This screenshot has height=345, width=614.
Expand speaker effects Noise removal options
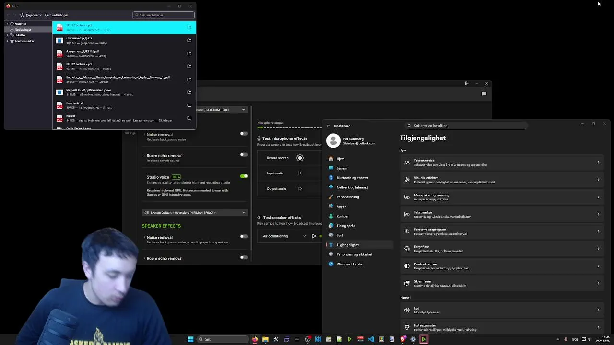[x=144, y=237]
